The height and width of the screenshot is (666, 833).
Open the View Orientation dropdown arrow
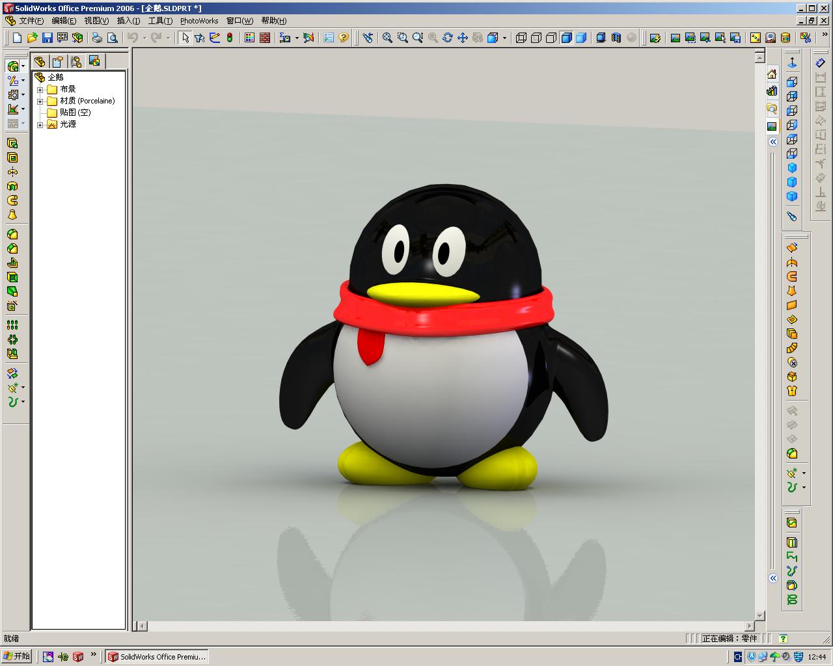coord(504,38)
